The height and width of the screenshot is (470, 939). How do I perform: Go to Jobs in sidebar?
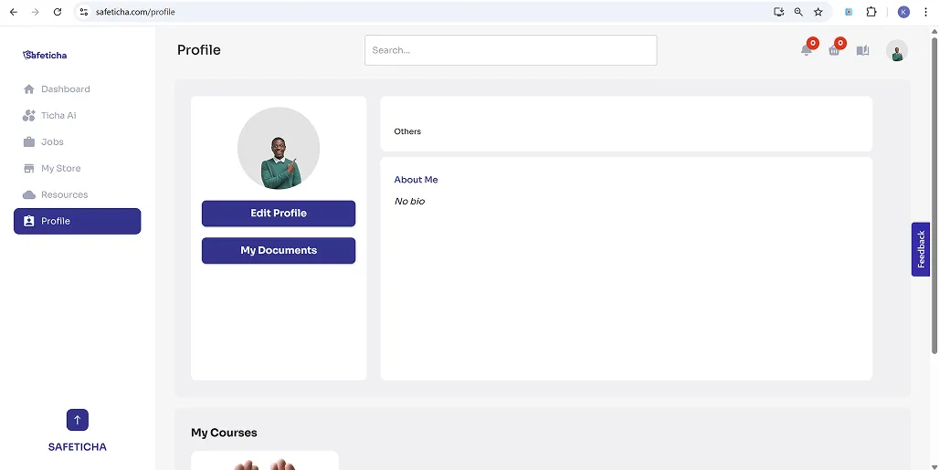pyautogui.click(x=78, y=141)
